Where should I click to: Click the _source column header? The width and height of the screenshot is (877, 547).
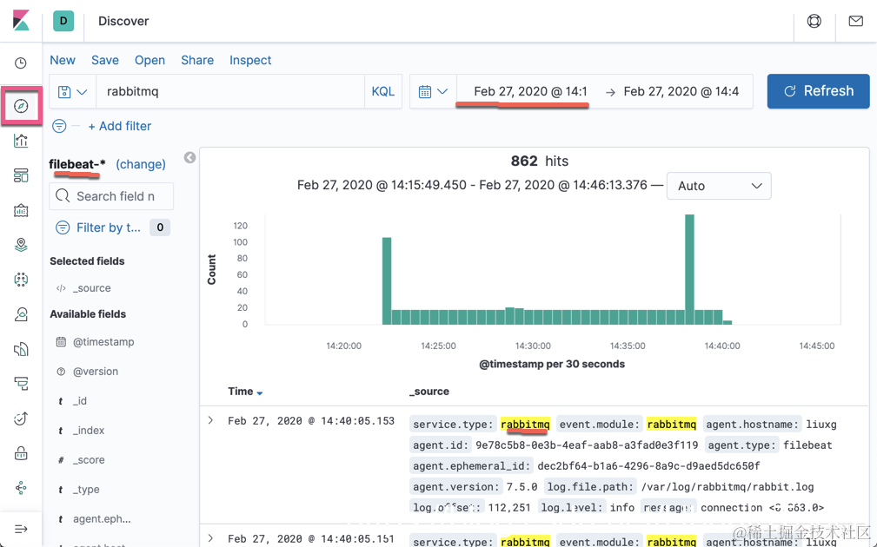(429, 392)
